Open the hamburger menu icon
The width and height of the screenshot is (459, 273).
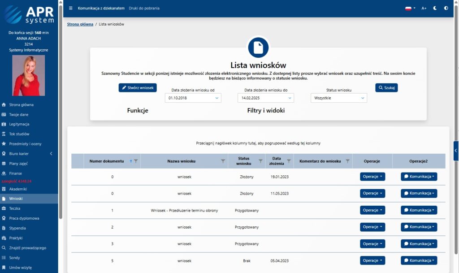click(70, 8)
